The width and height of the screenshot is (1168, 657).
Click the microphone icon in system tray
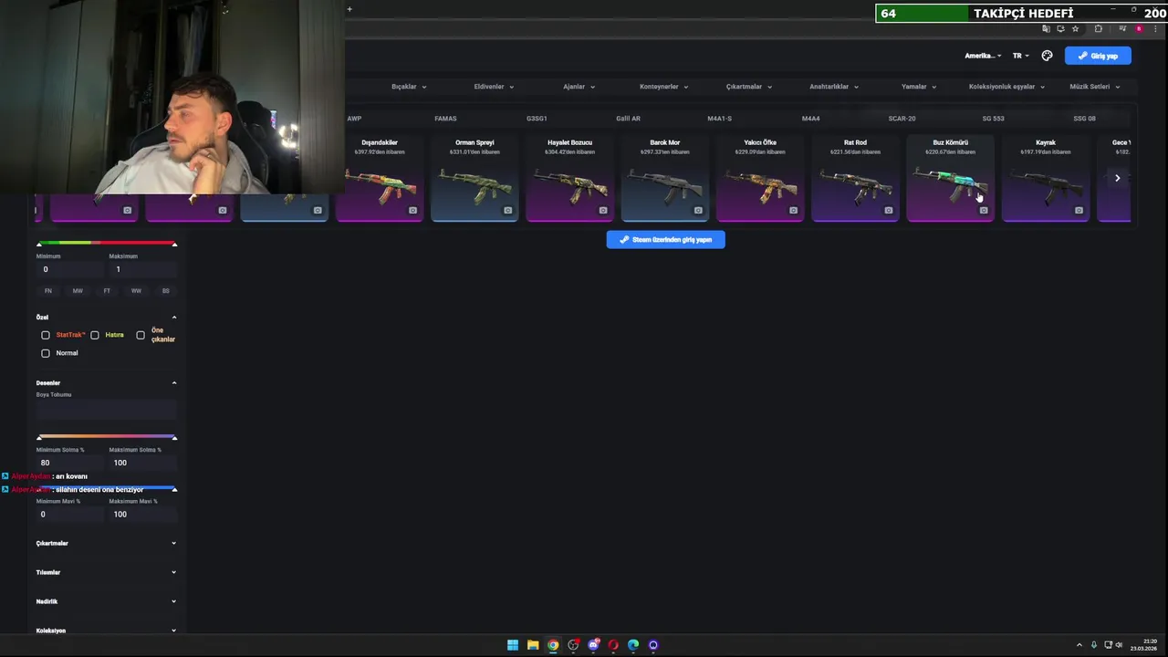click(1094, 645)
